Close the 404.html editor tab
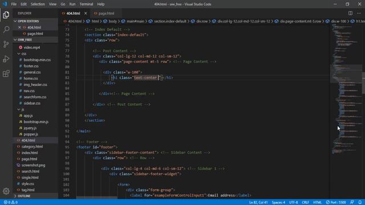Screen dimensions: 365x205 tap(86, 13)
